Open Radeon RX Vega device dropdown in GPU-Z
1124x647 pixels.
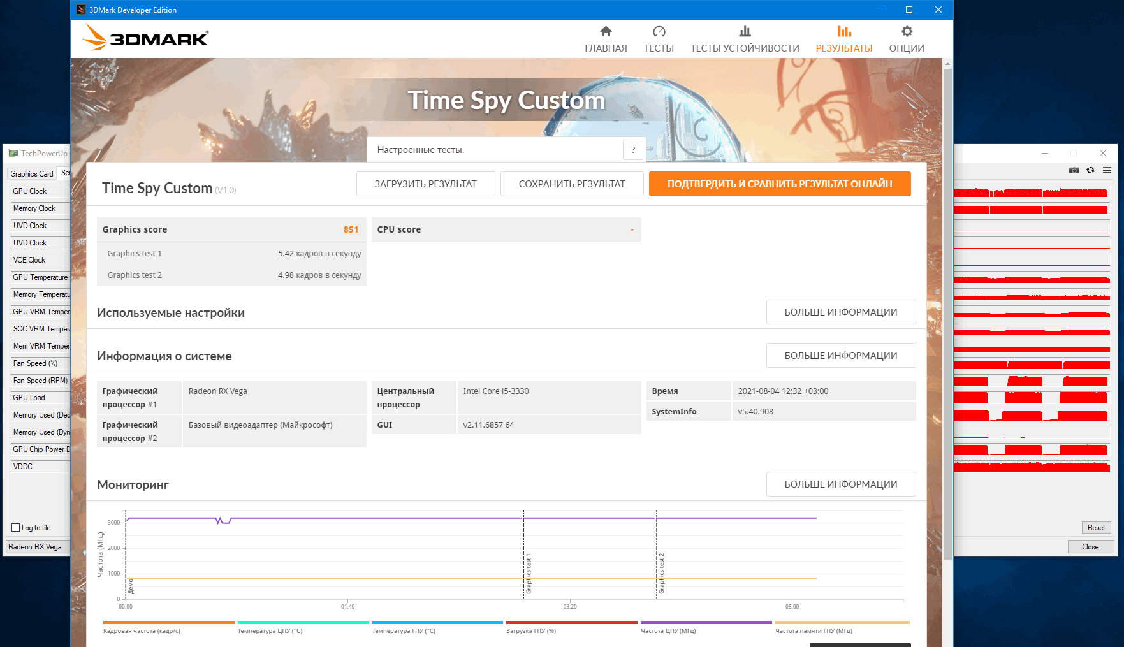point(38,547)
